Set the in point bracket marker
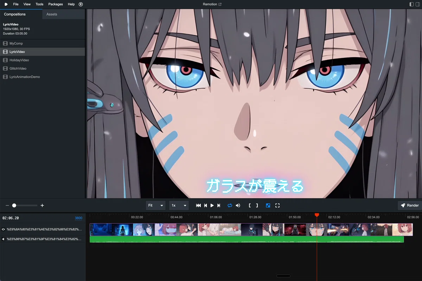Screen dimensions: 422x281 click(250, 205)
